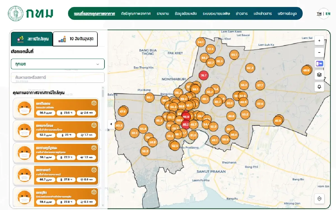Select the red 76.7 station marker

[203, 75]
